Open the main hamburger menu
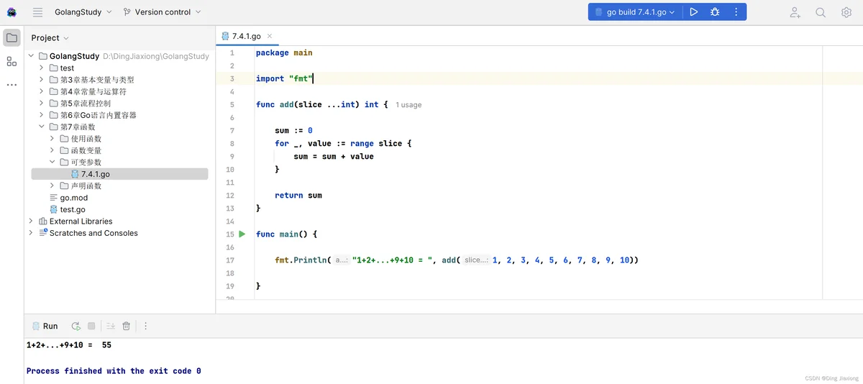Viewport: 863px width, 384px height. pyautogui.click(x=38, y=12)
